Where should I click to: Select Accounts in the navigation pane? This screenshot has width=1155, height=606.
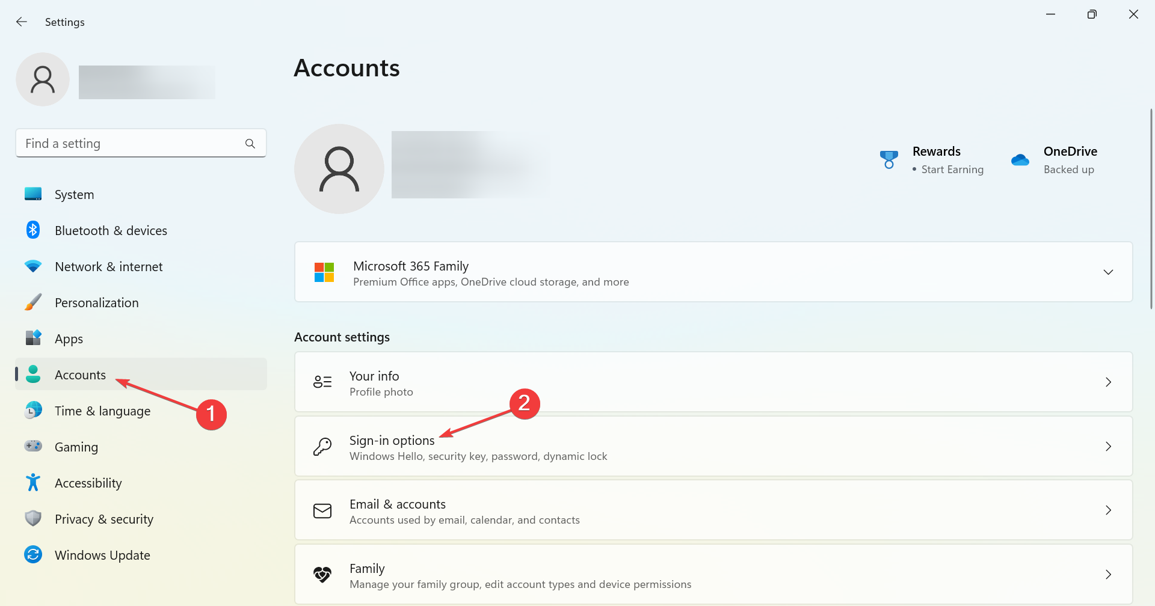(x=80, y=374)
